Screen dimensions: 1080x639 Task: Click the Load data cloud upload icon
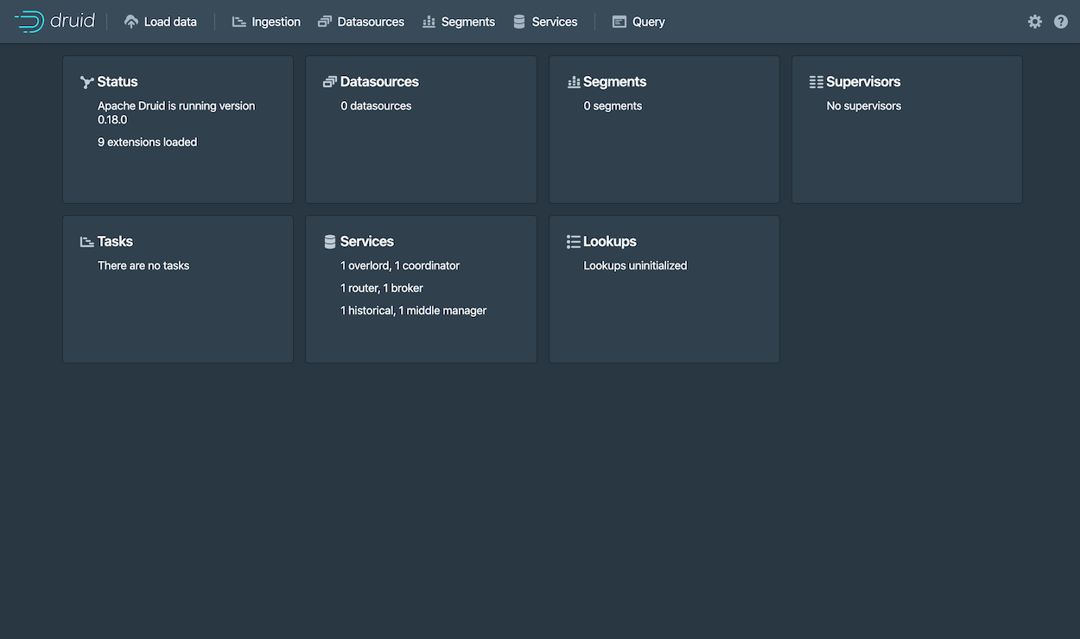click(x=131, y=22)
